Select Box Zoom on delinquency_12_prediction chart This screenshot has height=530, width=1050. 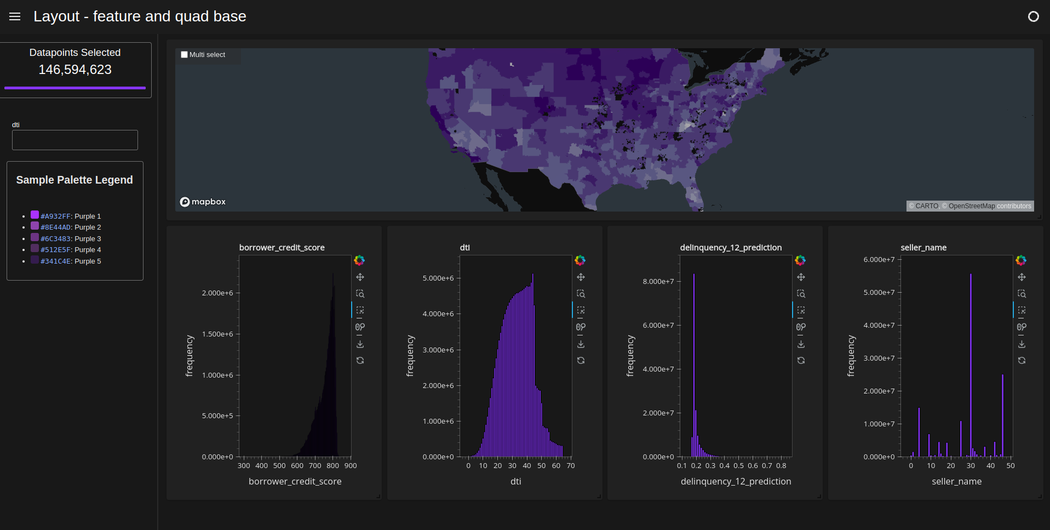pyautogui.click(x=801, y=294)
